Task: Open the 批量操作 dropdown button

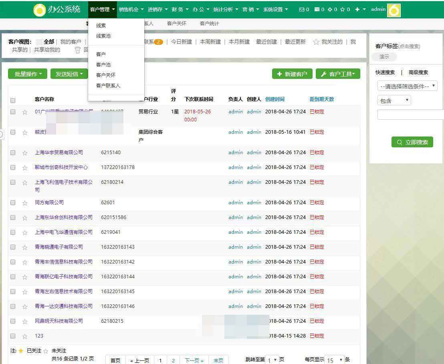Action: [x=28, y=74]
